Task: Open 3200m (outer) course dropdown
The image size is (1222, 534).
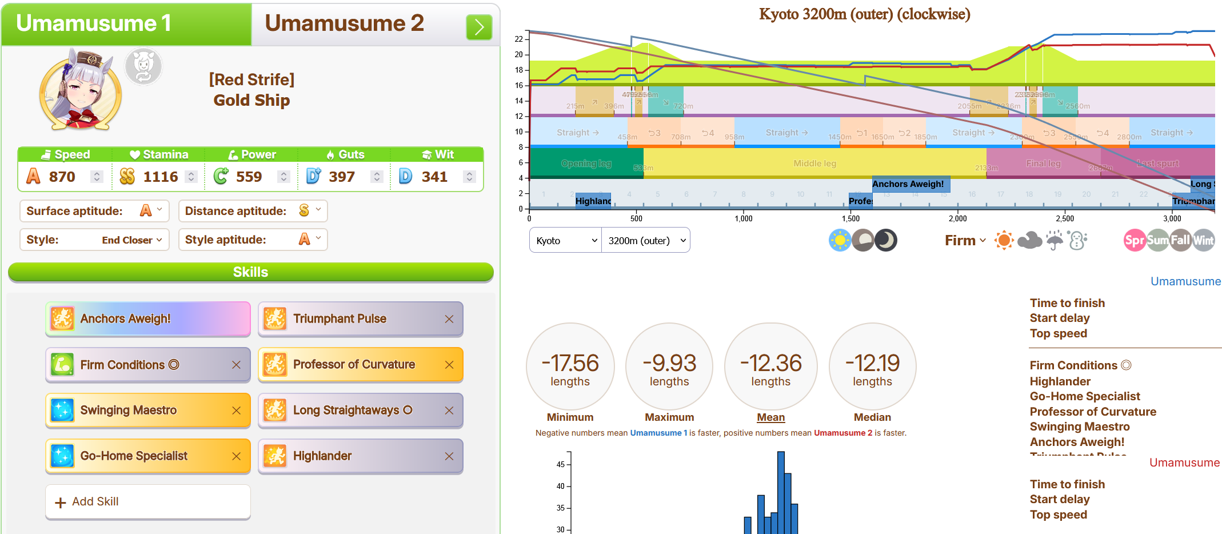Action: pyautogui.click(x=646, y=241)
